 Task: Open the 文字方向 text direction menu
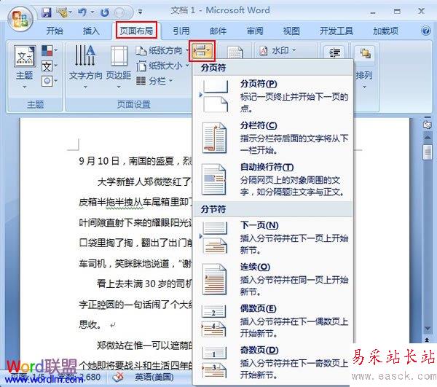click(85, 67)
